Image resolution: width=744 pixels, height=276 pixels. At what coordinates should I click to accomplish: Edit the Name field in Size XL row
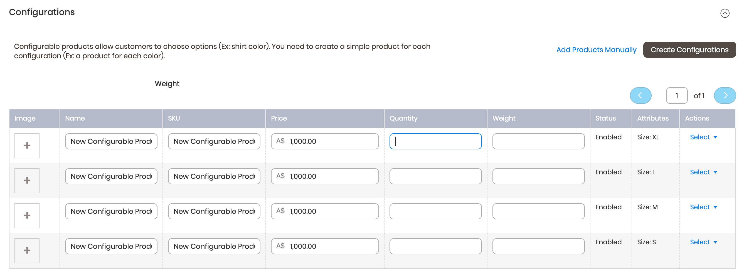[111, 141]
